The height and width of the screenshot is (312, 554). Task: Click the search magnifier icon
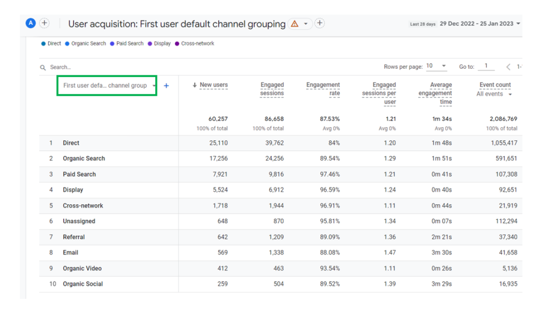tap(43, 67)
